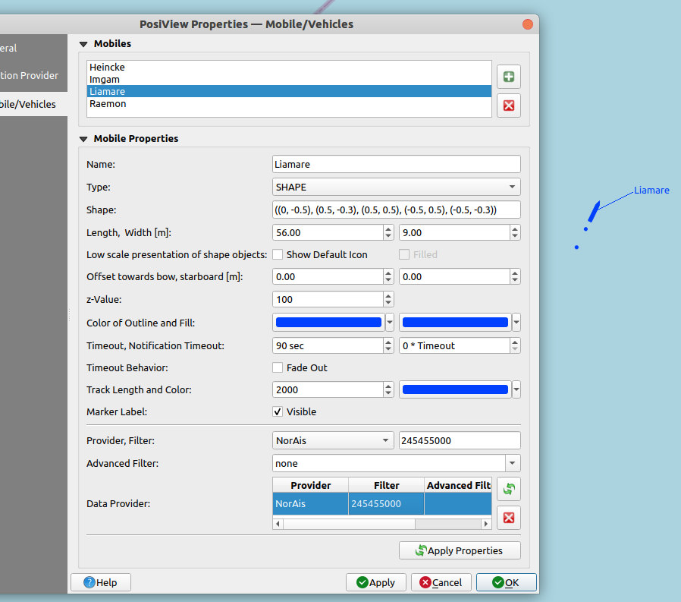Collapse the Mobiles section
681x602 pixels.
point(83,44)
